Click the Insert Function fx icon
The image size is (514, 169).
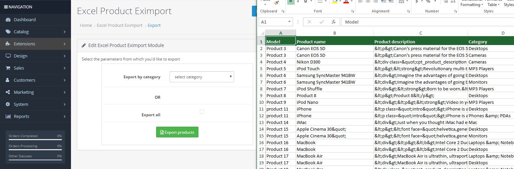click(x=334, y=22)
